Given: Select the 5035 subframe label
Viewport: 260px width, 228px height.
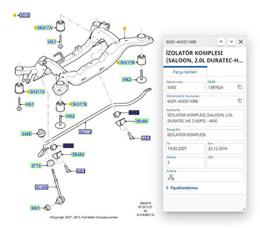Looking at the screenshot, I should click(25, 16).
